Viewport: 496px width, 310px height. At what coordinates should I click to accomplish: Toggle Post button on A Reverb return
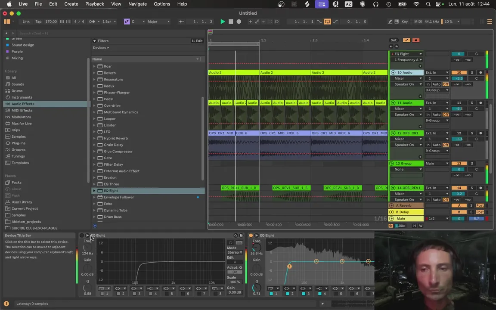480,206
